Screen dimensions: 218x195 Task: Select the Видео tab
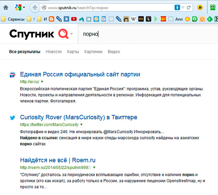114,52
